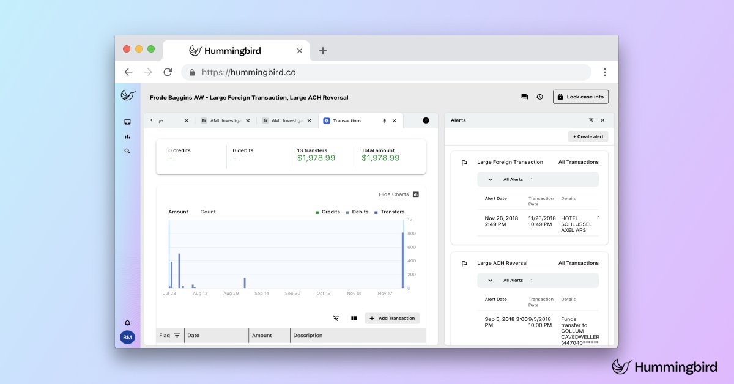The height and width of the screenshot is (384, 734).
Task: Click the Total amount $1,978.99 summary
Action: click(x=380, y=154)
